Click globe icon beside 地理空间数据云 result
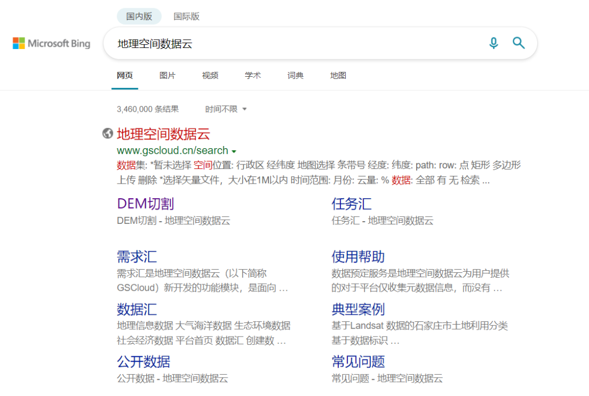This screenshot has width=589, height=396. (x=108, y=133)
